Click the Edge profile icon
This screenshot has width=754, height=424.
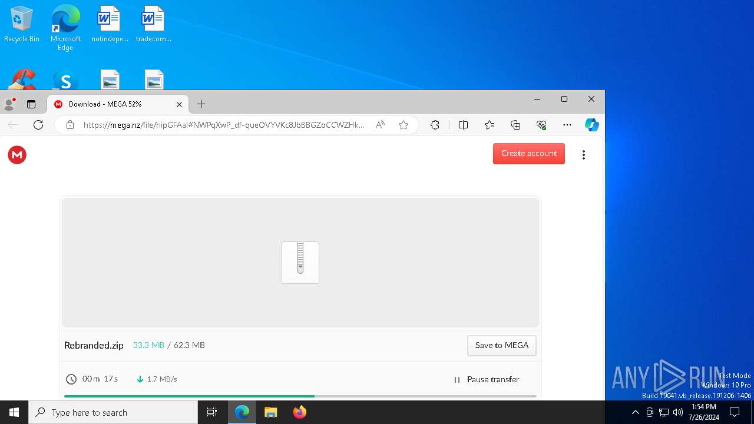coord(9,104)
